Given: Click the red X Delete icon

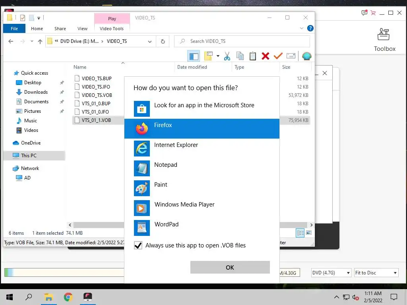Looking at the screenshot, I should tap(265, 56).
